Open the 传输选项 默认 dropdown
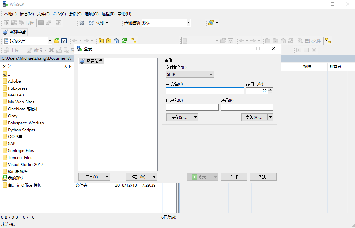Screen dimensions: 355x228 coord(188,23)
